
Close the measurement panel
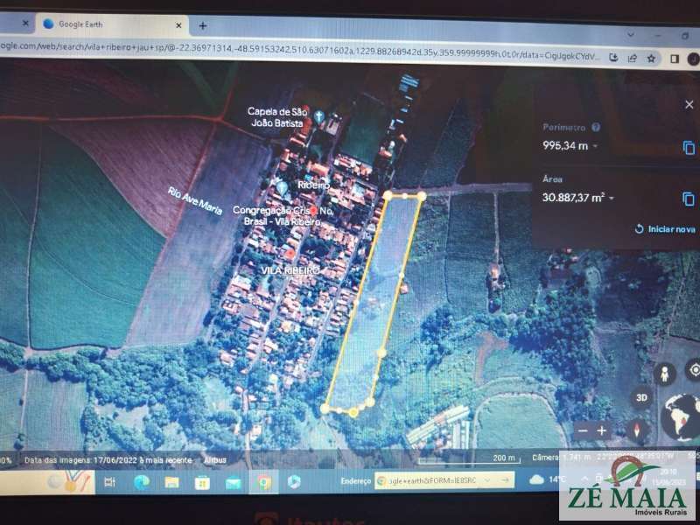coord(689,104)
